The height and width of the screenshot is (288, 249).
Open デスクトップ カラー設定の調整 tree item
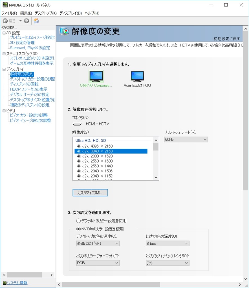coord(32,79)
